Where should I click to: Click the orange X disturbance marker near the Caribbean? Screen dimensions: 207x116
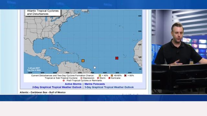(x=83, y=61)
